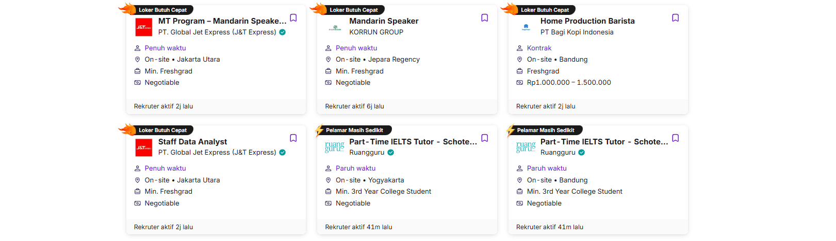Viewport: 836px width, 241px height.
Task: Bookmark the Yogyakarta IELTS Tutor job
Action: point(485,138)
